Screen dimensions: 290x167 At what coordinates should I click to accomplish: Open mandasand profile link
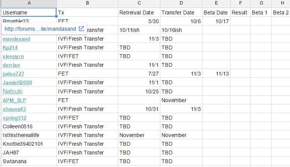click(16, 39)
